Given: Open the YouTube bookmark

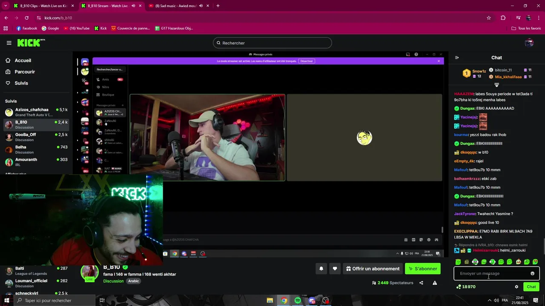Looking at the screenshot, I should [77, 28].
